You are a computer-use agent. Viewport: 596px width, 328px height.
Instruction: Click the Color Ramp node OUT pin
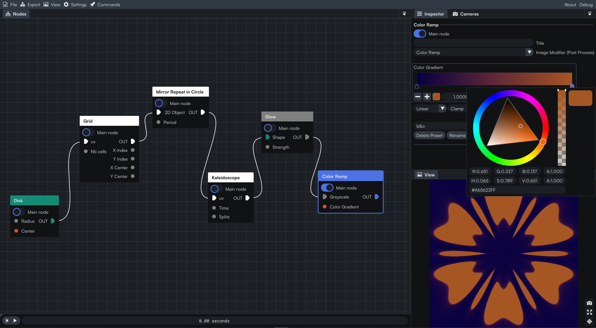pos(377,197)
